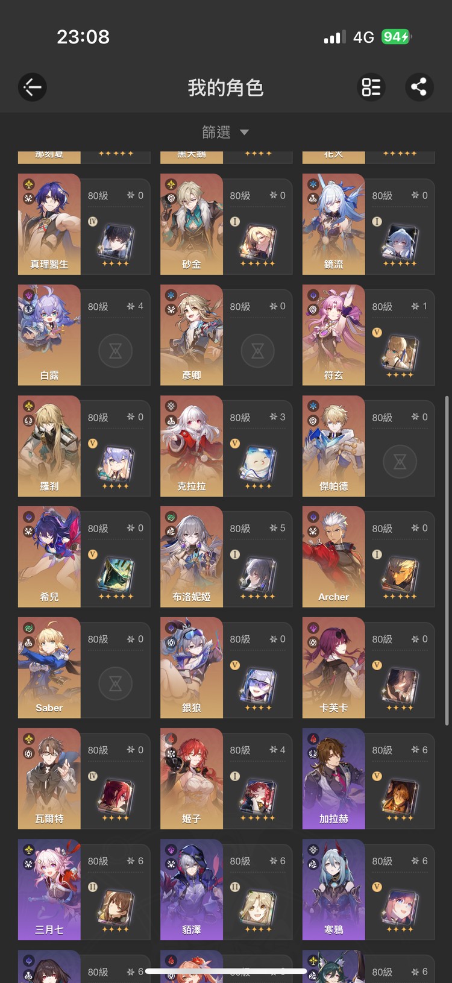Expand the 篩選 filter dropdown

tap(225, 132)
